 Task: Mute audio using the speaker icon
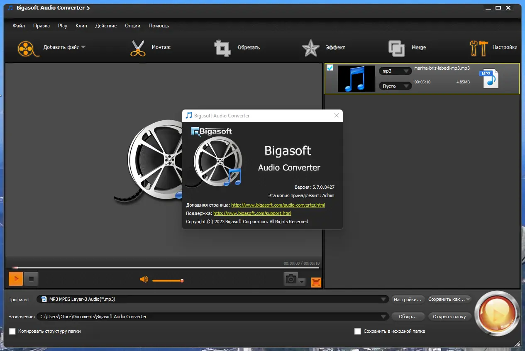pyautogui.click(x=144, y=279)
